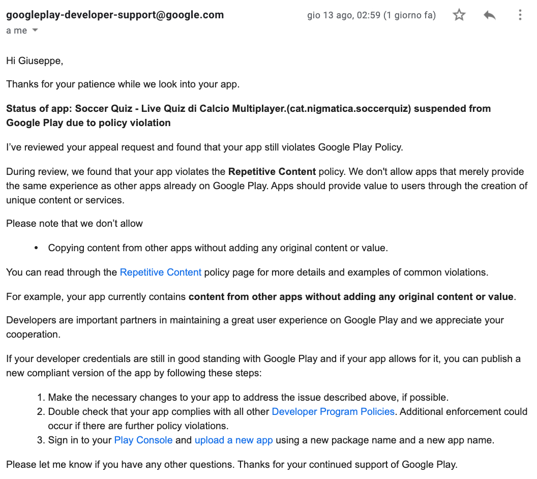Open the Developer Program Policies link
Viewport: 537px width, 479px height.
[x=333, y=411]
